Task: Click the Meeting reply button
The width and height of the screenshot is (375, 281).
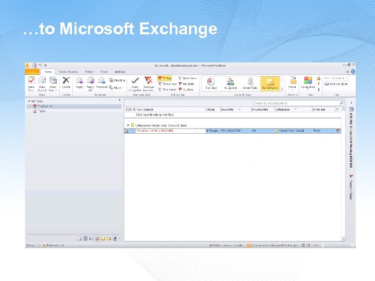Action: pos(117,80)
